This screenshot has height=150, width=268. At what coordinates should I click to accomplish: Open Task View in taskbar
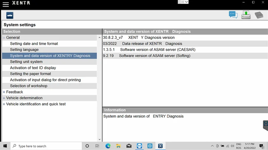point(97,146)
